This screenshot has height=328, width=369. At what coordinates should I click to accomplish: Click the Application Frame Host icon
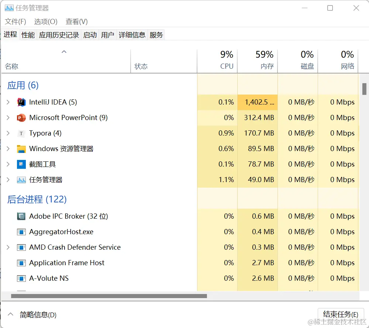point(21,263)
